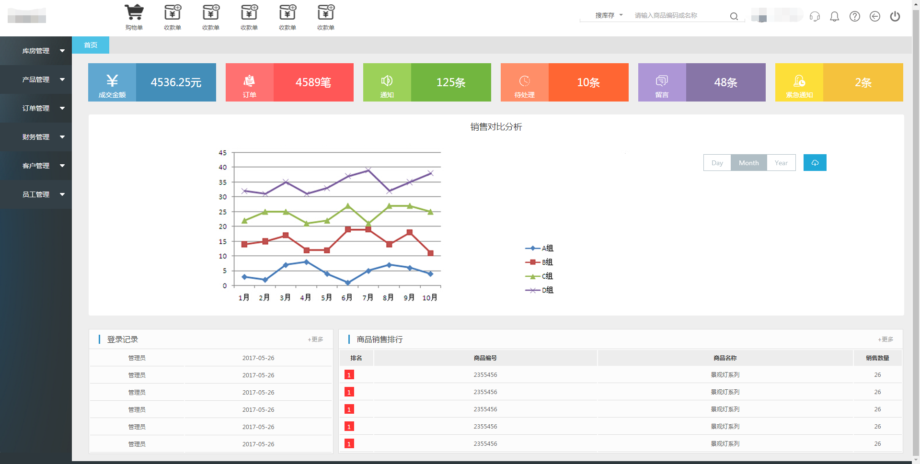The image size is (920, 464).
Task: Switch chart range to Month
Action: [748, 163]
